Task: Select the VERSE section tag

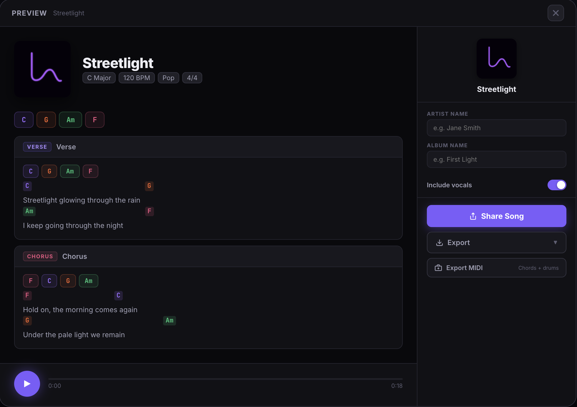Action: [37, 147]
